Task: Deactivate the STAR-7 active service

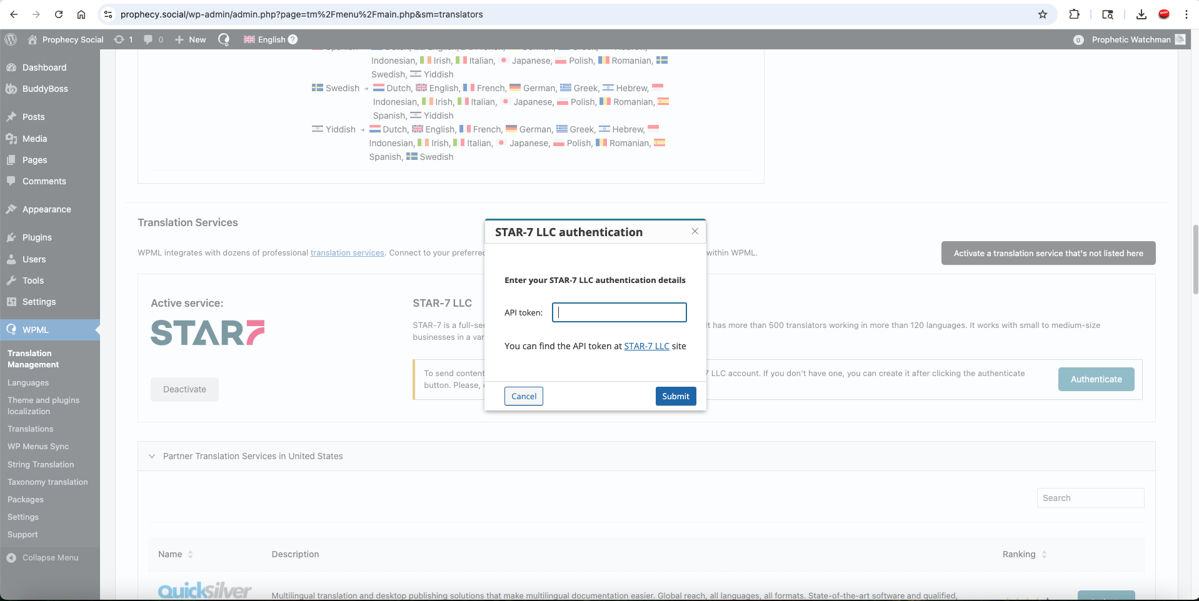Action: pos(184,389)
